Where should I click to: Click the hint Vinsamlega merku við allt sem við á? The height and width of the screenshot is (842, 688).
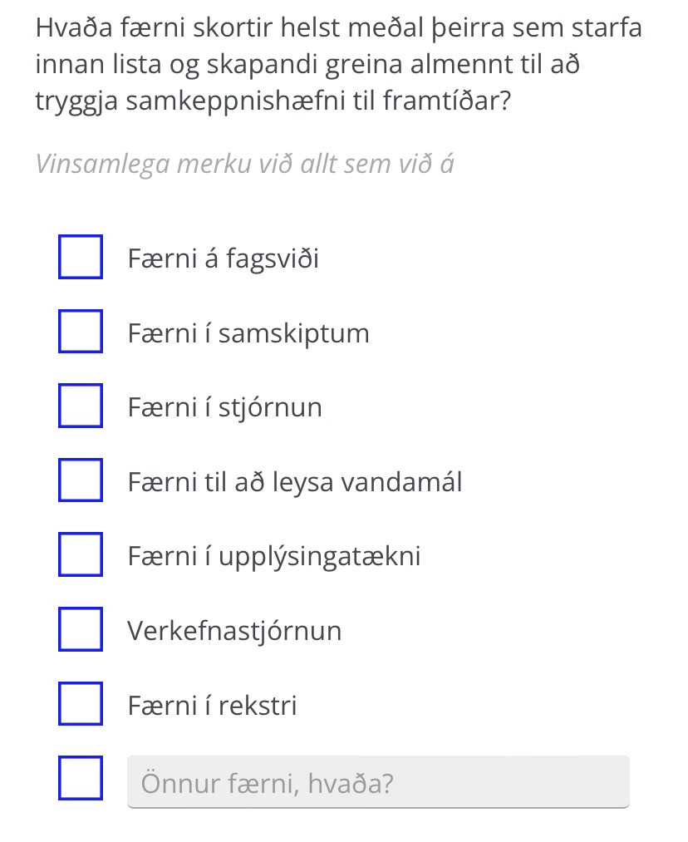[245, 164]
